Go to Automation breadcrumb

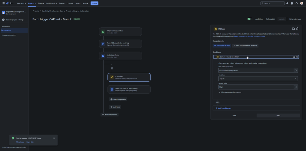tap(85, 11)
